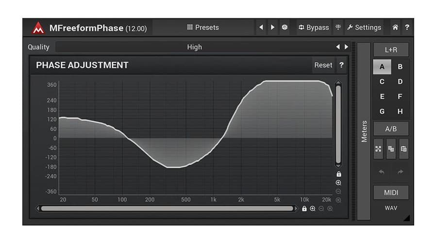437x243 pixels.
Task: Click the 1k frequency axis label
Action: 214,200
